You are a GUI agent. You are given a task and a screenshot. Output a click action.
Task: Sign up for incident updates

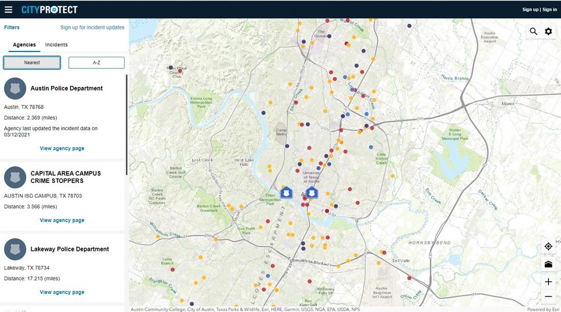93,27
